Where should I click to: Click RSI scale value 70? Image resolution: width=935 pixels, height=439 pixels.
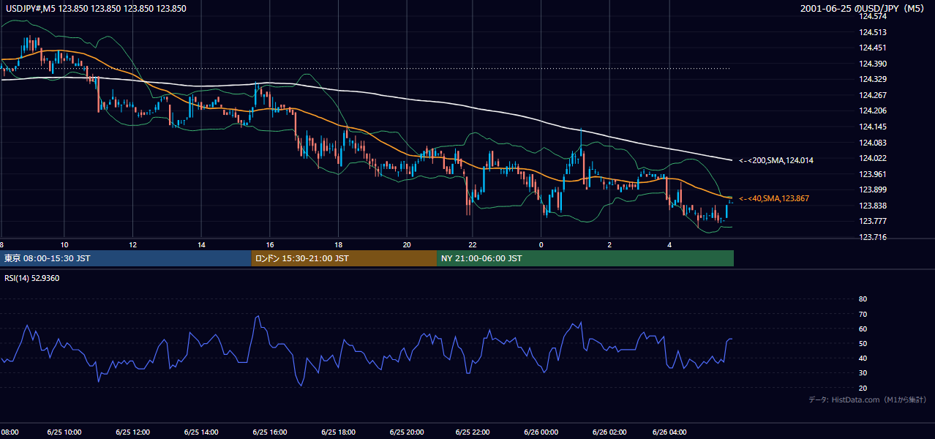click(x=863, y=314)
